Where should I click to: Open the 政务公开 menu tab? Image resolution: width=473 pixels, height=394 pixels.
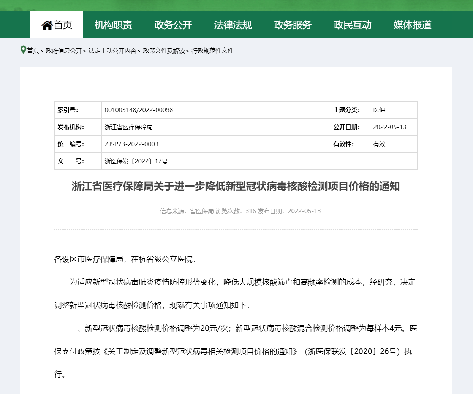click(173, 25)
